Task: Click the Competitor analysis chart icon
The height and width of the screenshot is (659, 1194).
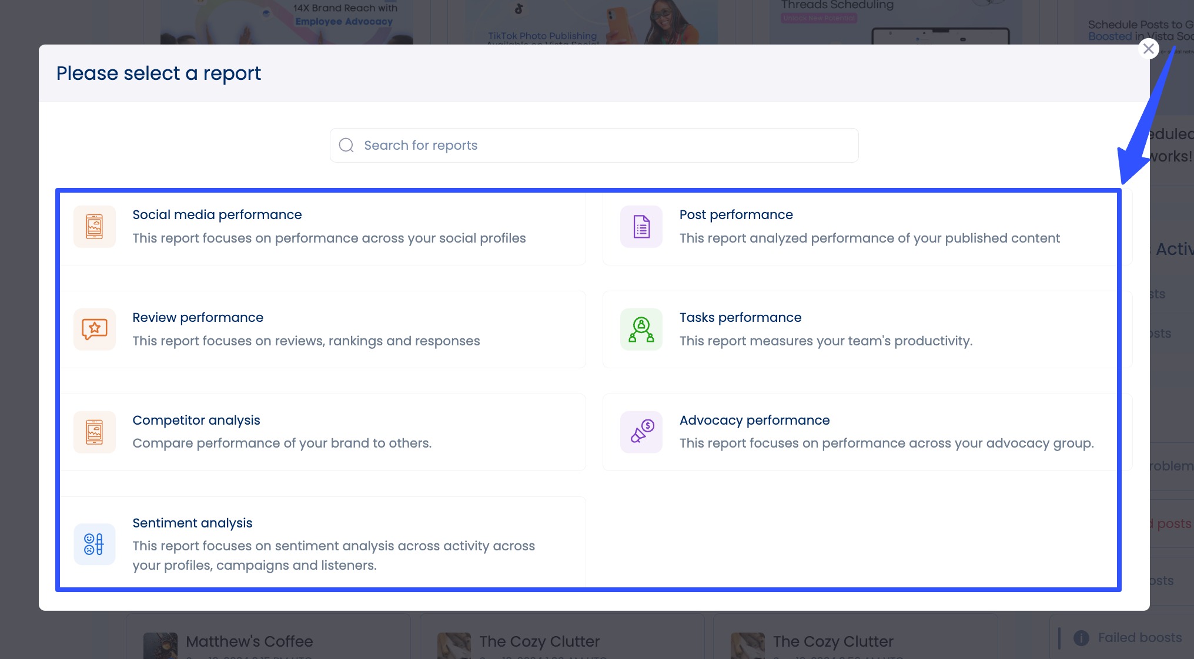Action: click(x=94, y=432)
